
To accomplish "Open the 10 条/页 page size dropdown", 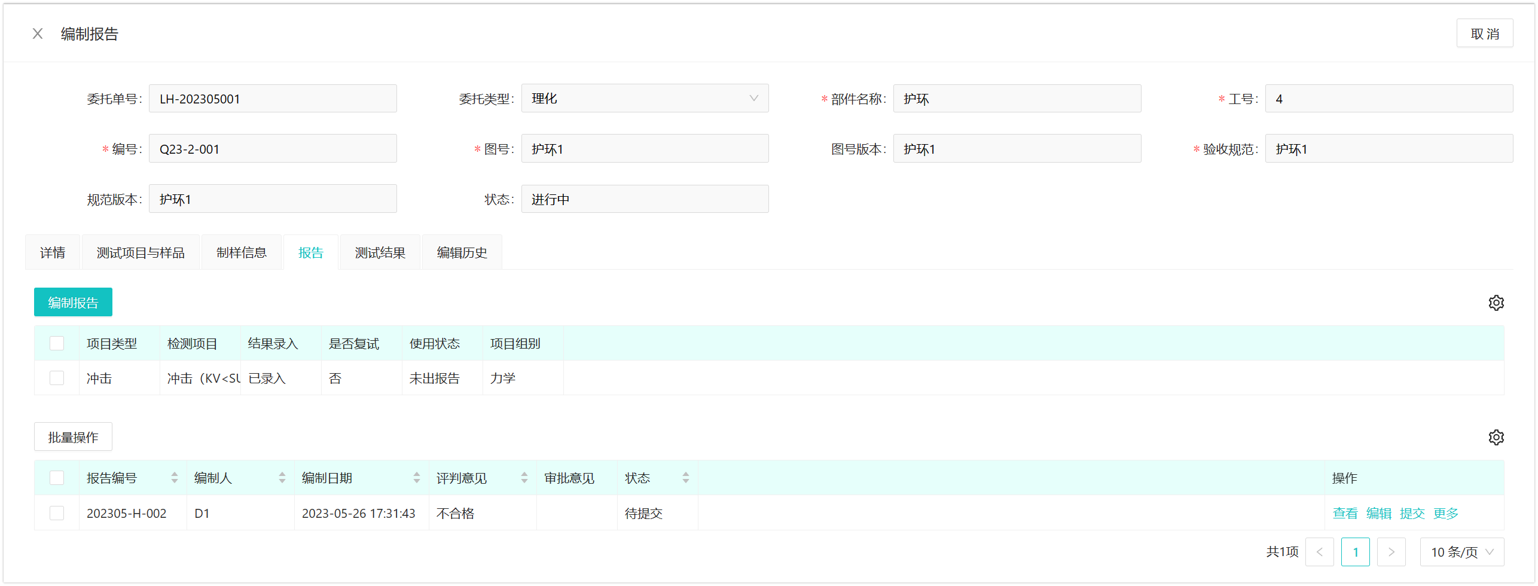I will coord(1461,552).
